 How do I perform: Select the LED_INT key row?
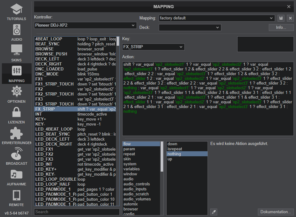(75, 164)
